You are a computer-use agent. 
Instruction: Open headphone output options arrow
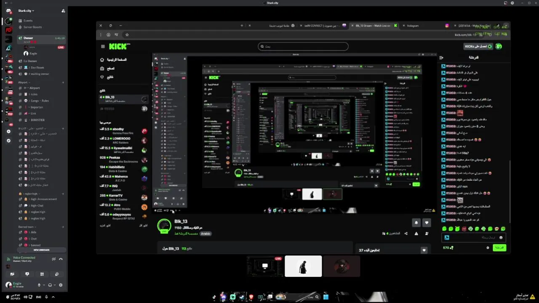coord(55,285)
